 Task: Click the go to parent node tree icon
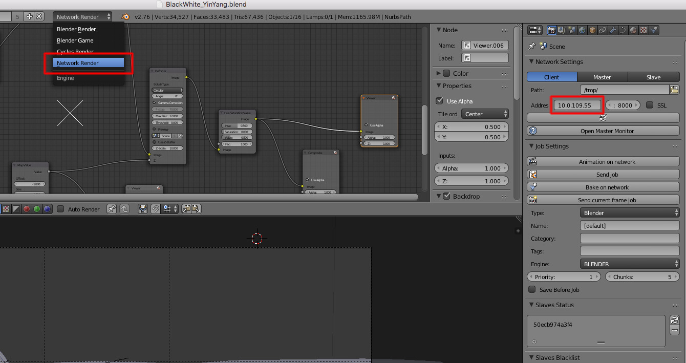point(124,209)
